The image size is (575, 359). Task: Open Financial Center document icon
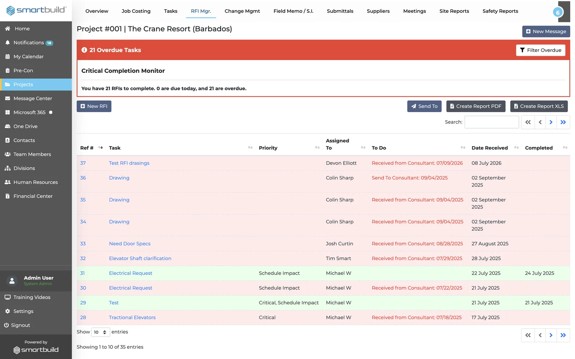tap(7, 196)
